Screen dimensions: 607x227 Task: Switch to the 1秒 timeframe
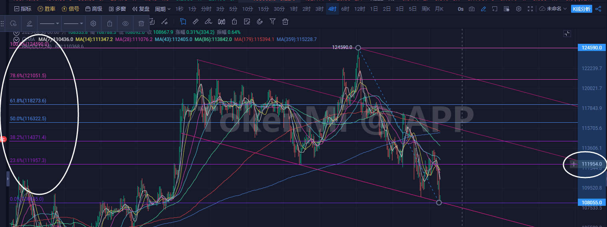click(x=180, y=9)
